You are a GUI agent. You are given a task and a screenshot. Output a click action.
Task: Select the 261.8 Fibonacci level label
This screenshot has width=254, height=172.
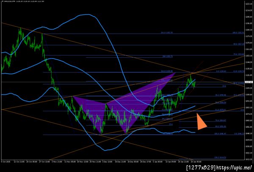pyautogui.click(x=167, y=32)
